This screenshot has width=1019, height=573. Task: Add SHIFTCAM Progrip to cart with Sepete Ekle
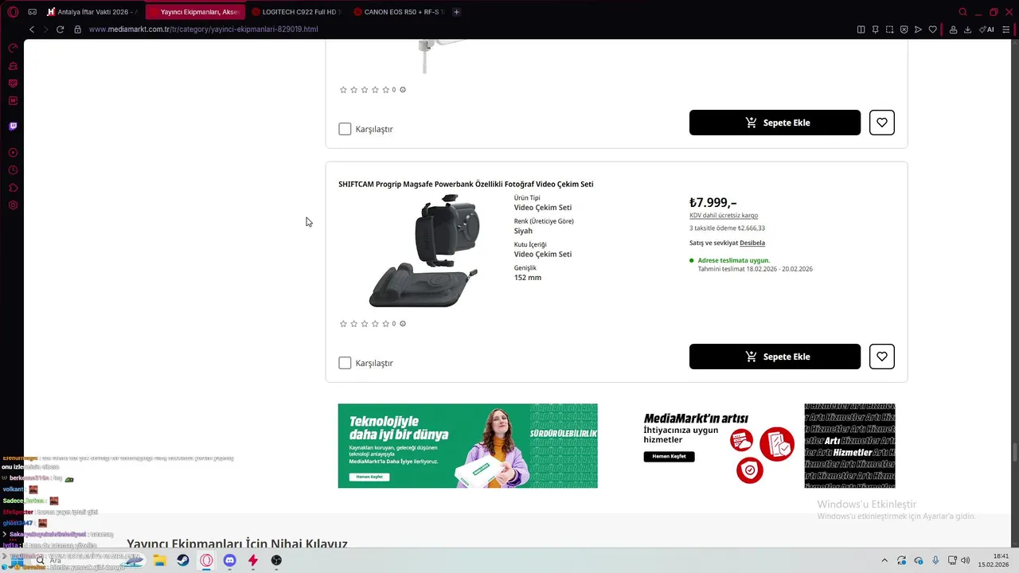(x=775, y=357)
